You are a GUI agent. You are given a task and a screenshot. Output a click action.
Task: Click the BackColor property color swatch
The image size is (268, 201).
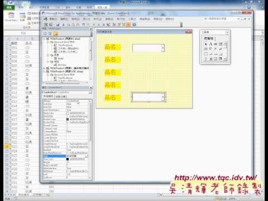click(68, 113)
